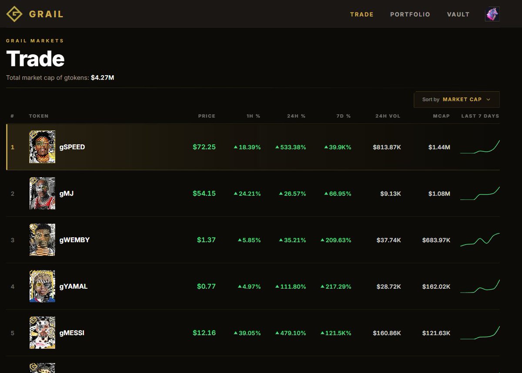View the gSPEED 7-day sparkline chart
The width and height of the screenshot is (522, 373).
coord(480,147)
